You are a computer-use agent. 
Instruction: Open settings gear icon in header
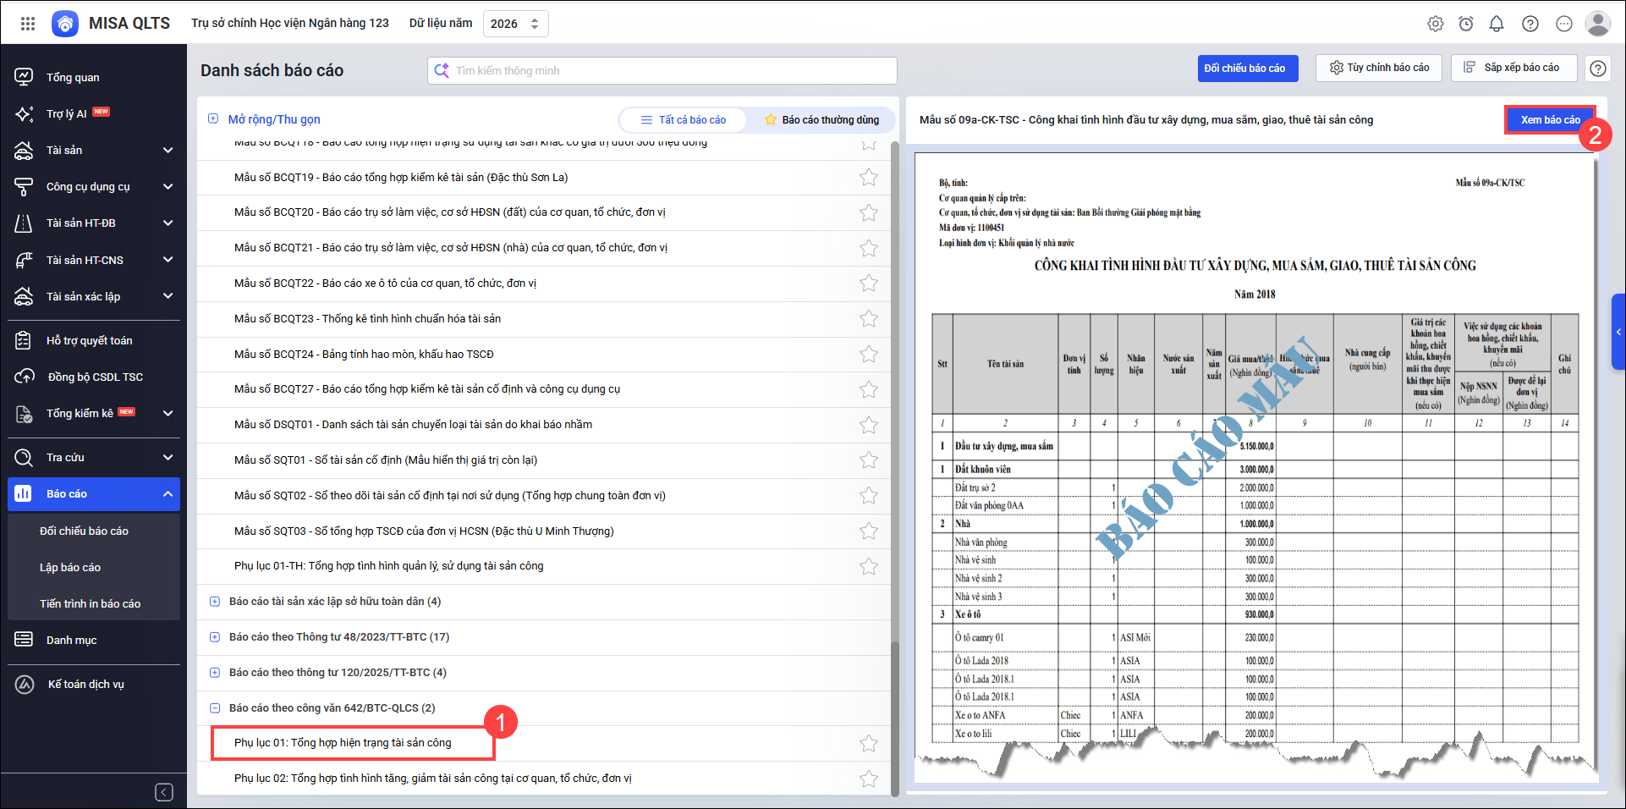click(1435, 24)
